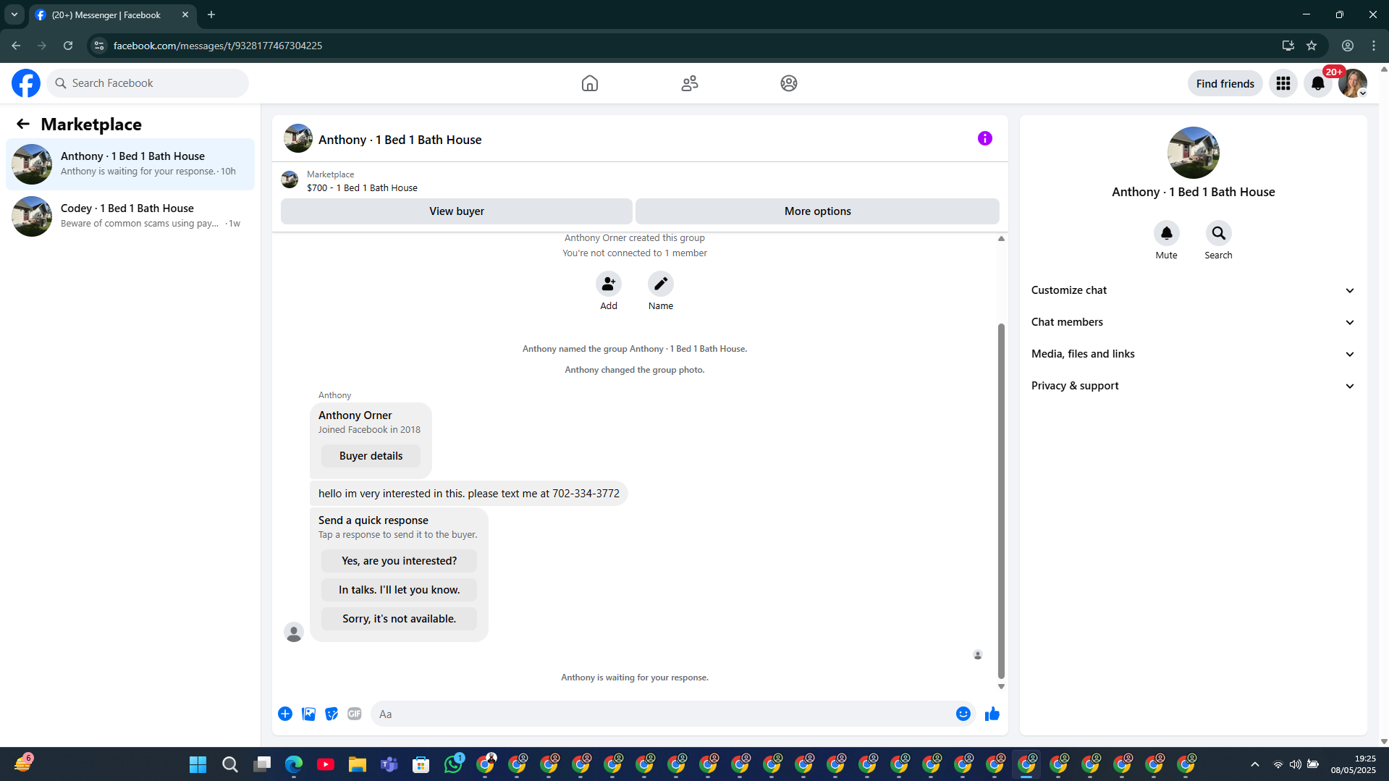Expand Media, files and links section
Screen dimensions: 1389x781
click(1193, 354)
